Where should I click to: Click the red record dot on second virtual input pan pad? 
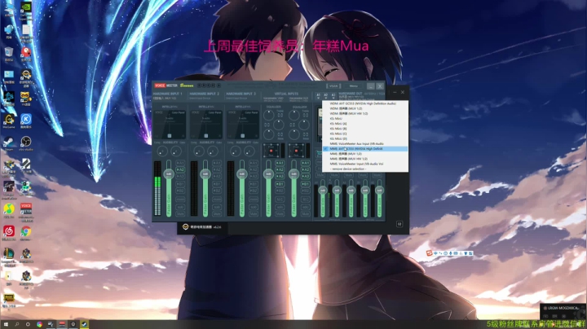click(x=296, y=151)
